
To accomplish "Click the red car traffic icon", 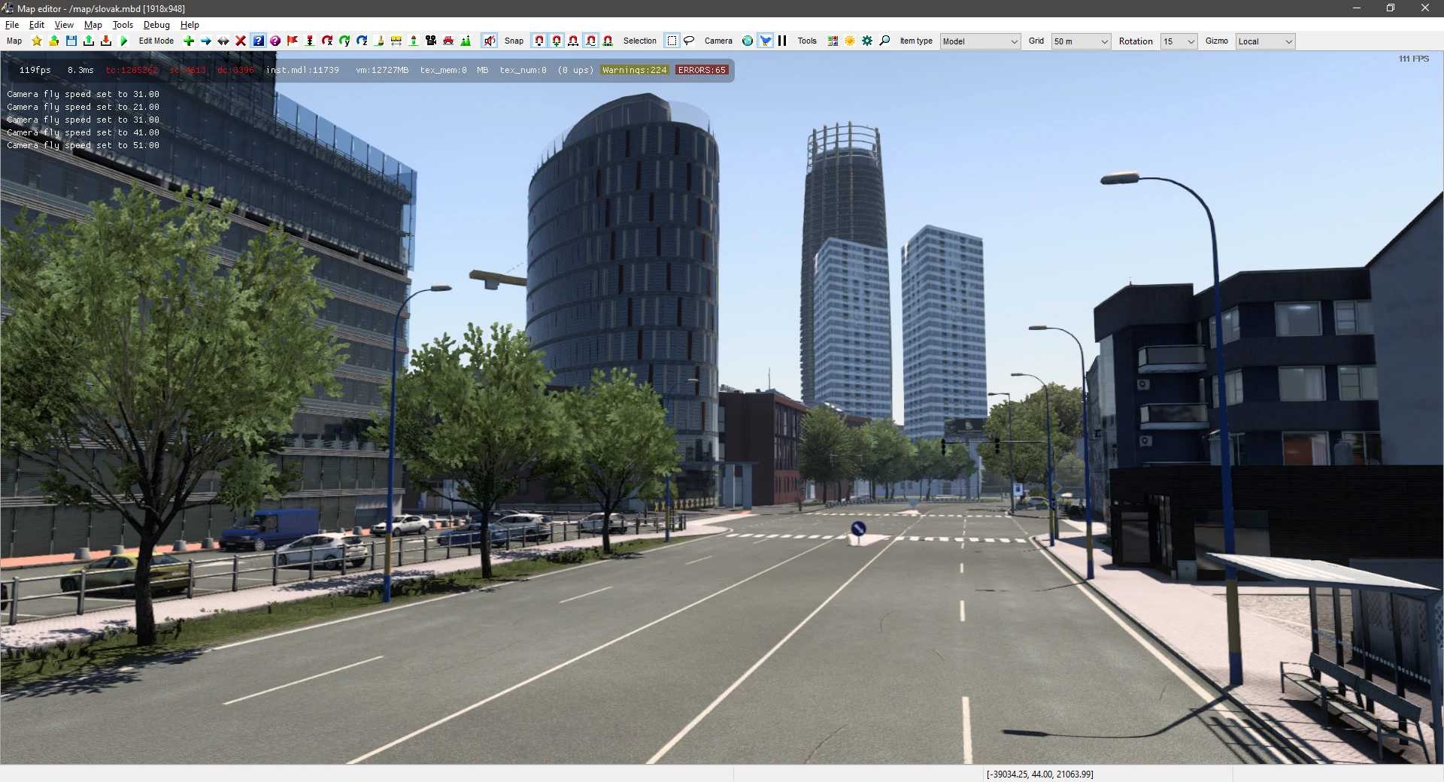I will (448, 41).
